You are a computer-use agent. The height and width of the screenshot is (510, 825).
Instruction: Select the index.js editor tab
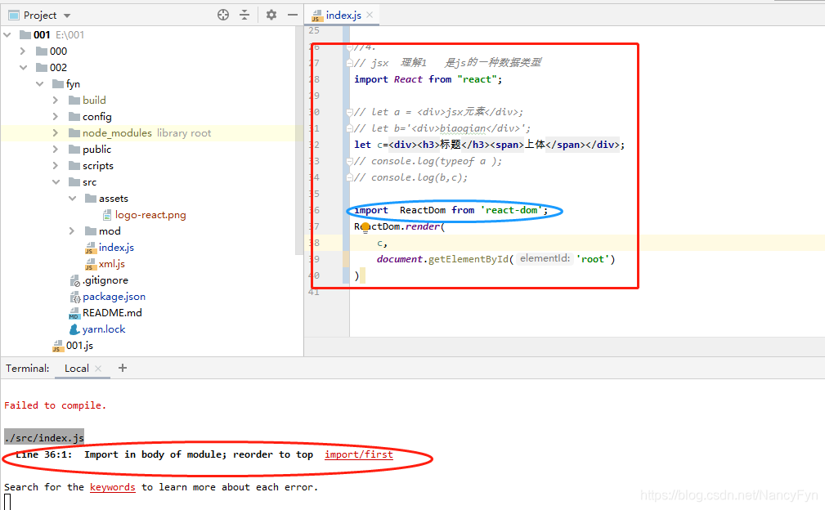click(343, 16)
